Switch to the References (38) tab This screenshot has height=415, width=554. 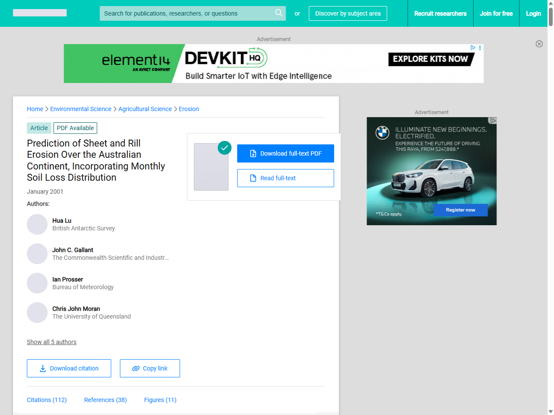(105, 400)
